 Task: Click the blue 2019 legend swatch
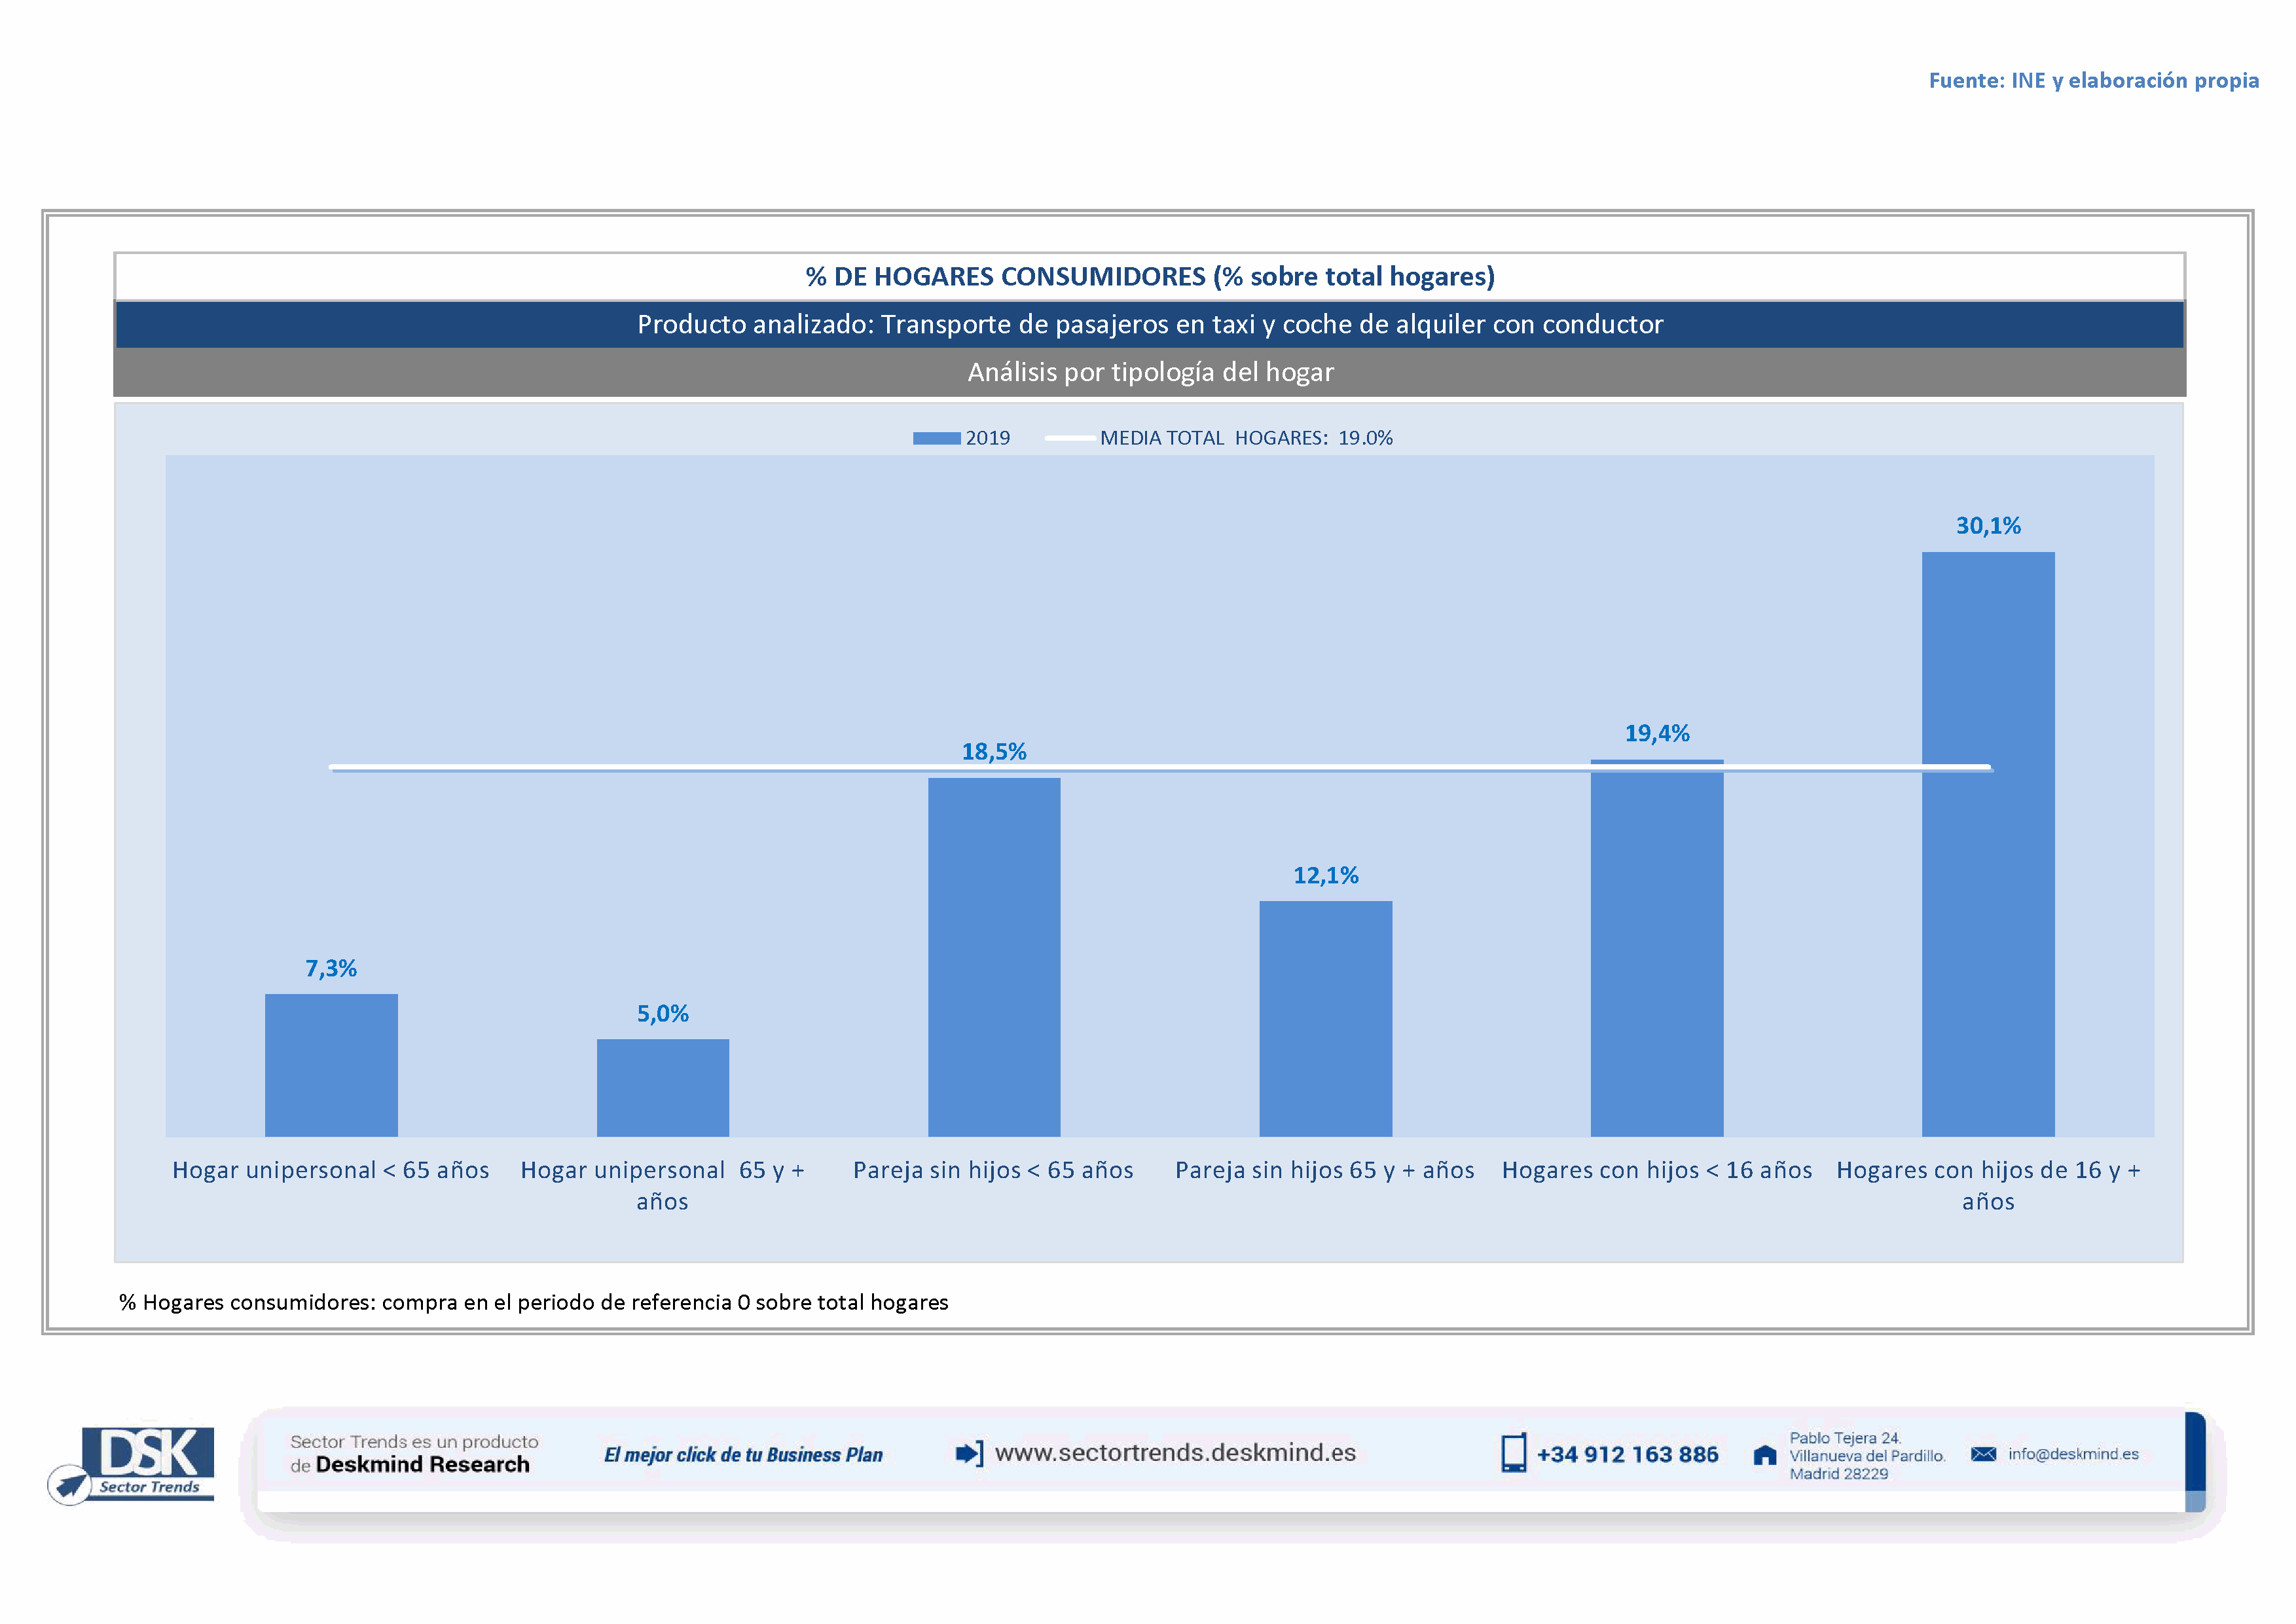pos(936,438)
